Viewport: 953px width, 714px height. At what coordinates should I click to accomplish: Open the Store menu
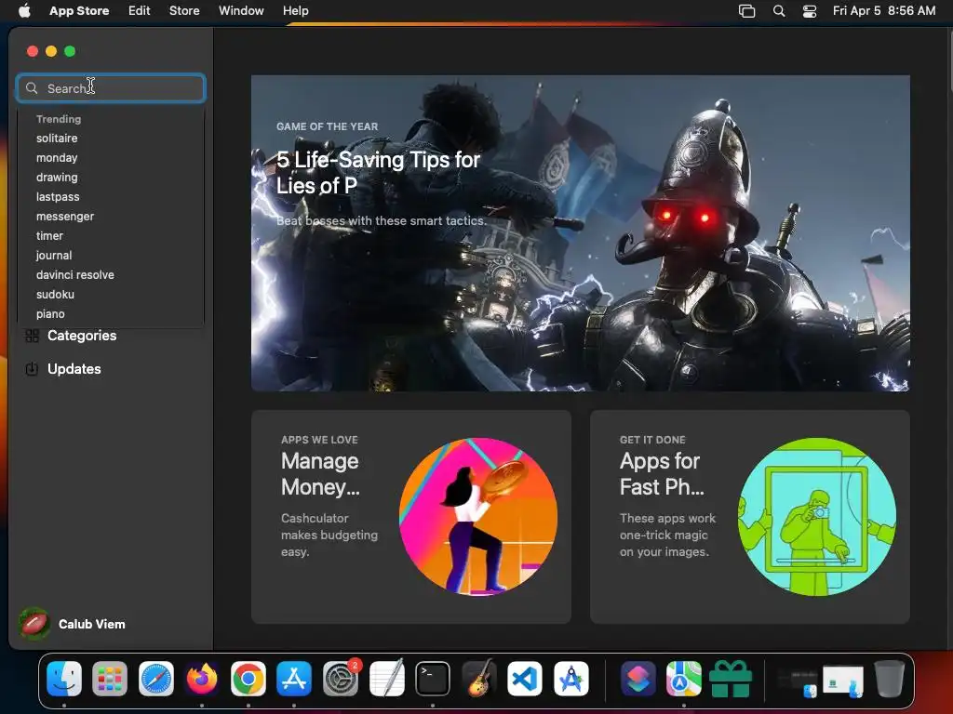point(184,10)
